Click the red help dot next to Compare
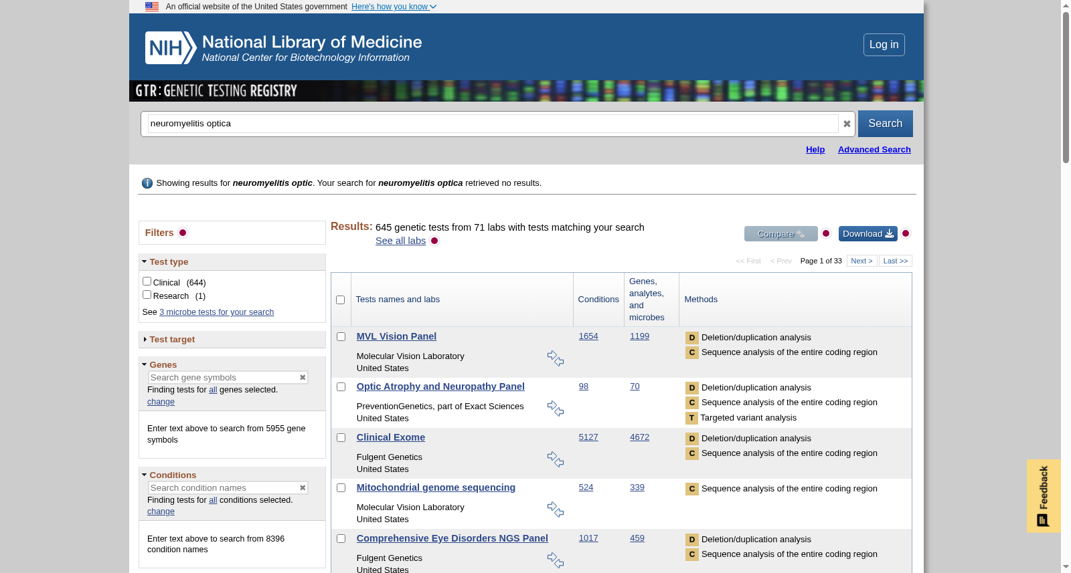Image resolution: width=1071 pixels, height=573 pixels. [826, 233]
